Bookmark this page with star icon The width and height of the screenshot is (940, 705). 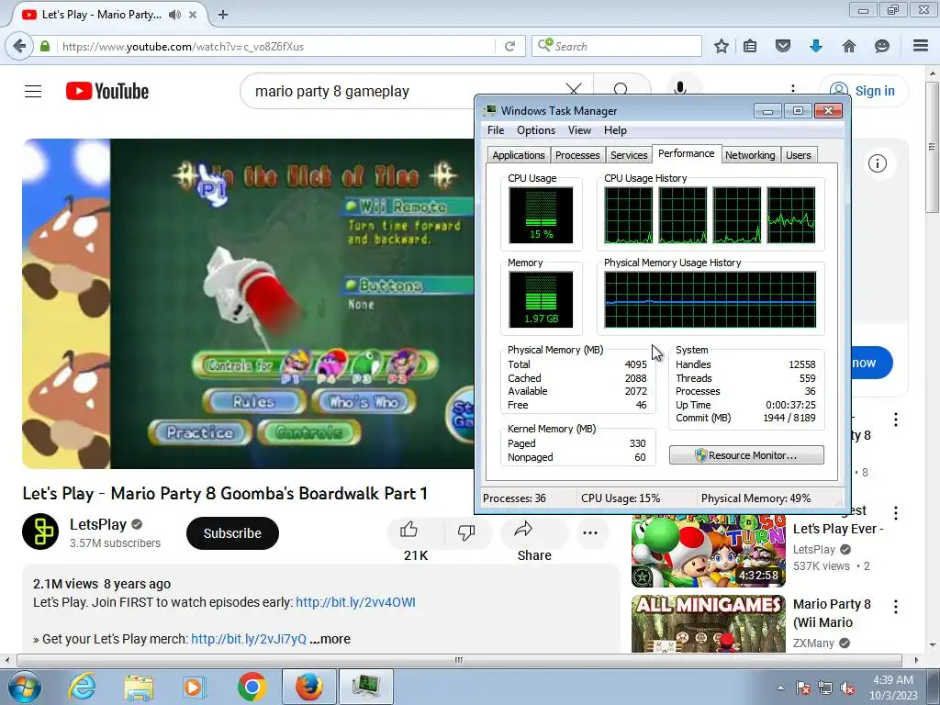click(722, 46)
